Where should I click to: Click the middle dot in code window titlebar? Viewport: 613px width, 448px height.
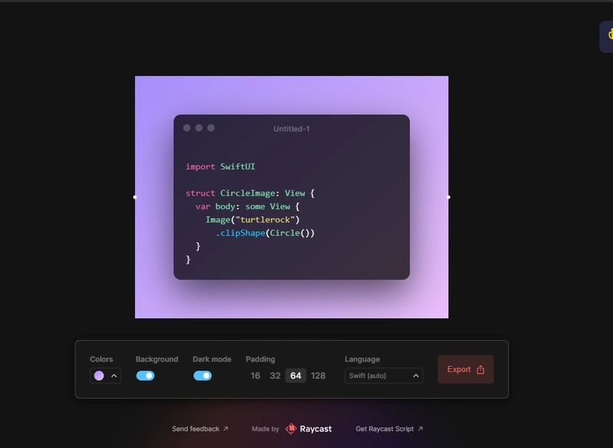point(199,128)
